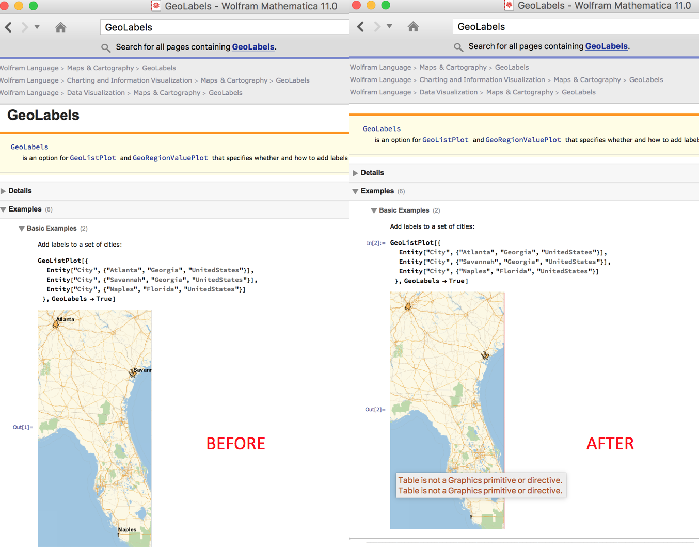Click search magnifier icon in right window
Image resolution: width=699 pixels, height=552 pixels.
point(458,47)
